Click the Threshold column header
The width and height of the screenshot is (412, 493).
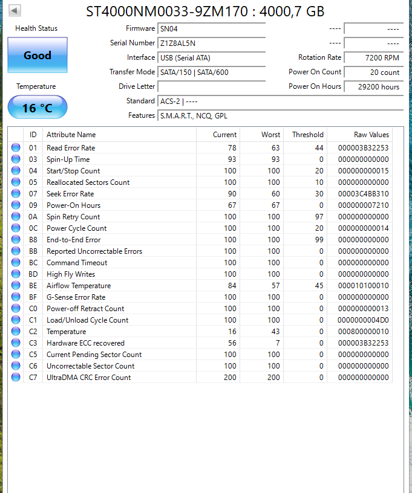pos(306,135)
